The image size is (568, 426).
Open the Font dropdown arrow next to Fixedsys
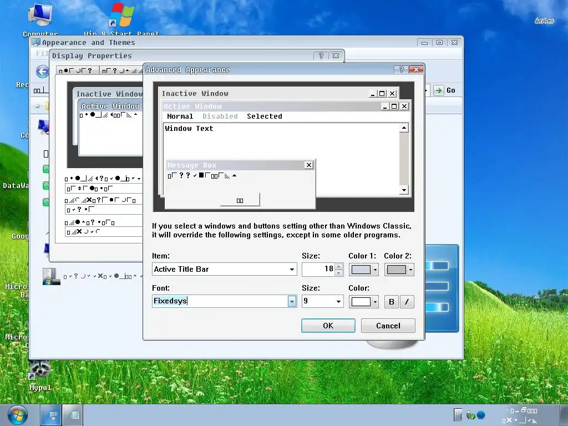point(292,301)
